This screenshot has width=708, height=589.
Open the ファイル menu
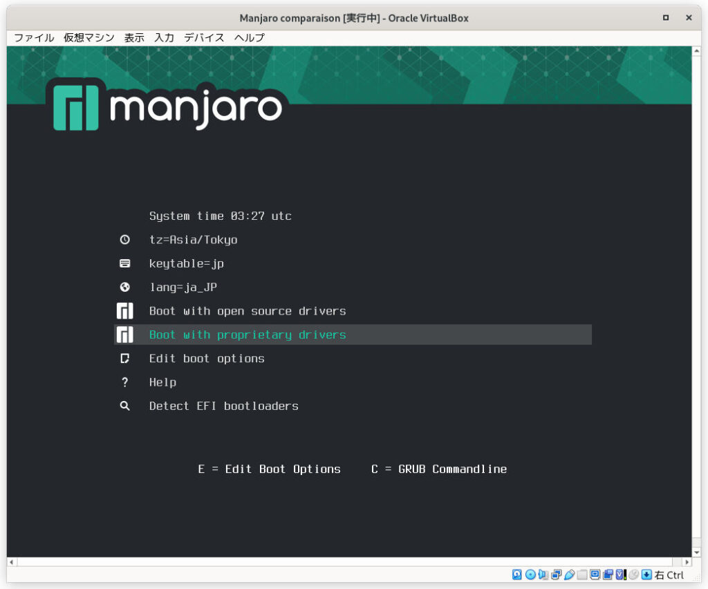(x=34, y=37)
